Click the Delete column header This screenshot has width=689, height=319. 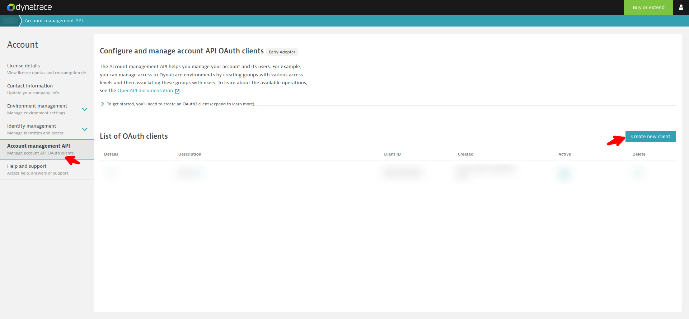point(639,154)
